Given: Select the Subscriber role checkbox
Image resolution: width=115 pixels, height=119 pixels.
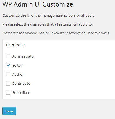Looking at the screenshot, I should click(x=8, y=92).
